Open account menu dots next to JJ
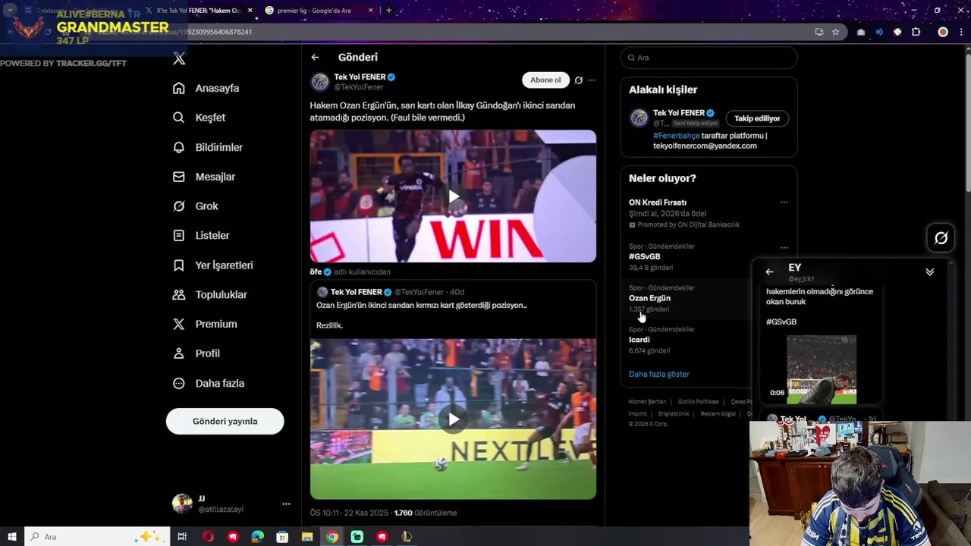The height and width of the screenshot is (546, 971). [286, 504]
